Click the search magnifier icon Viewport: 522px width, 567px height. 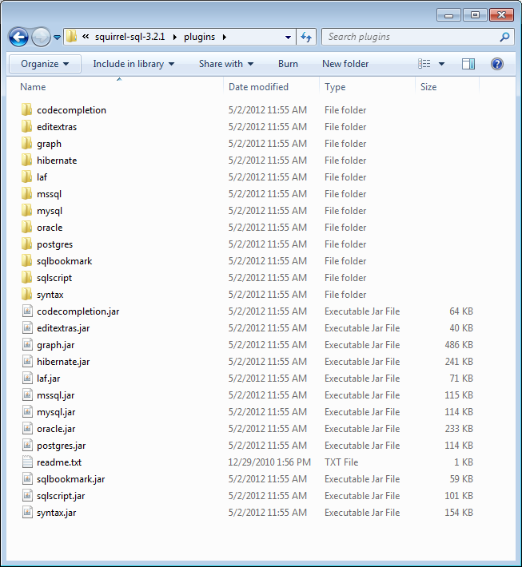(x=504, y=37)
